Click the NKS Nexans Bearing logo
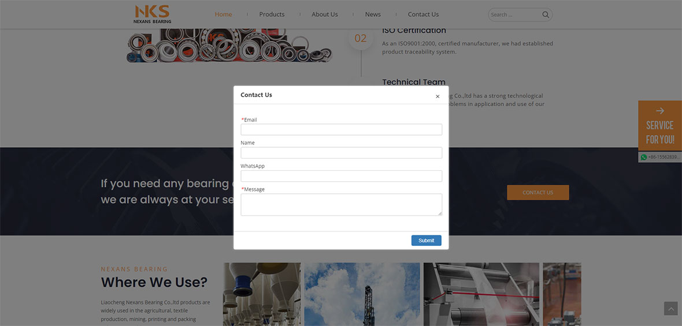Viewport: 682px width, 326px height. (152, 14)
